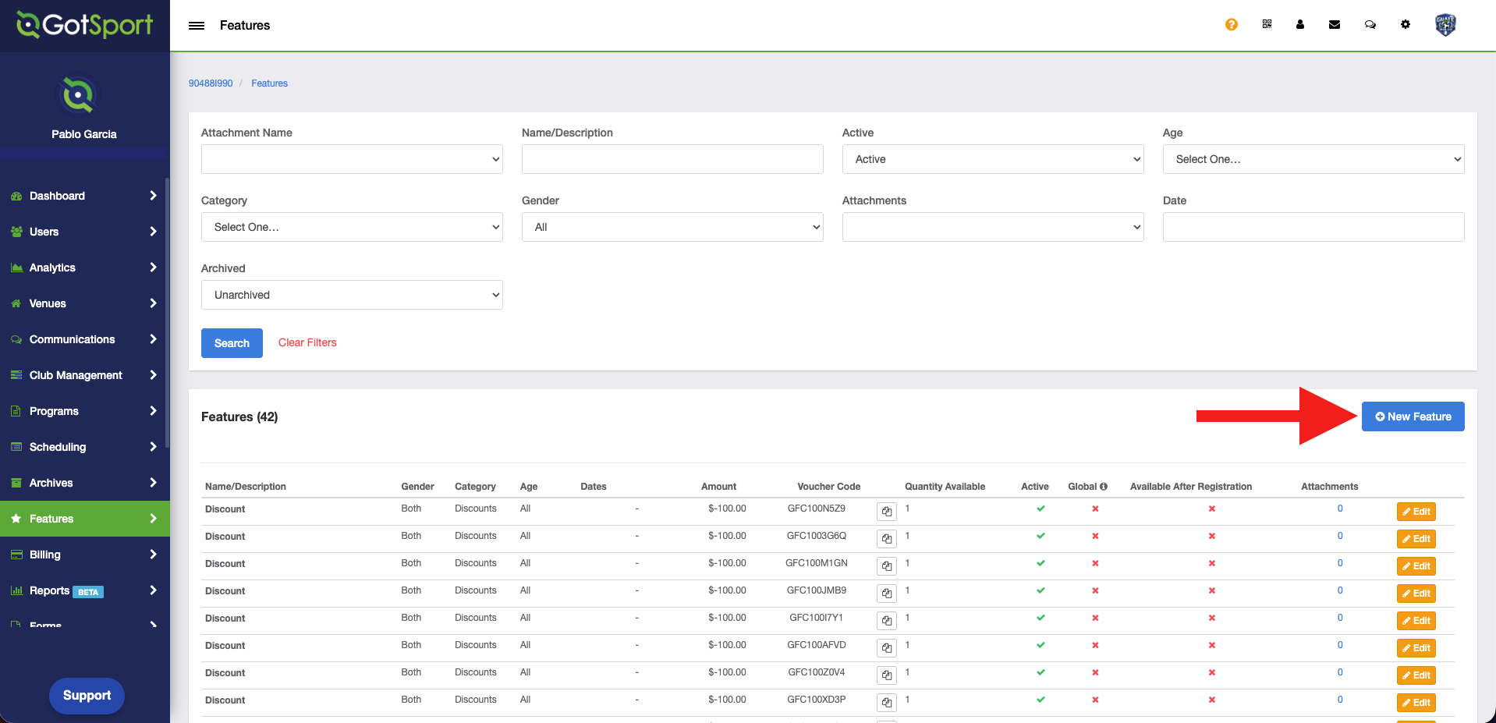
Task: Click the Name/Description text input field
Action: tap(672, 159)
